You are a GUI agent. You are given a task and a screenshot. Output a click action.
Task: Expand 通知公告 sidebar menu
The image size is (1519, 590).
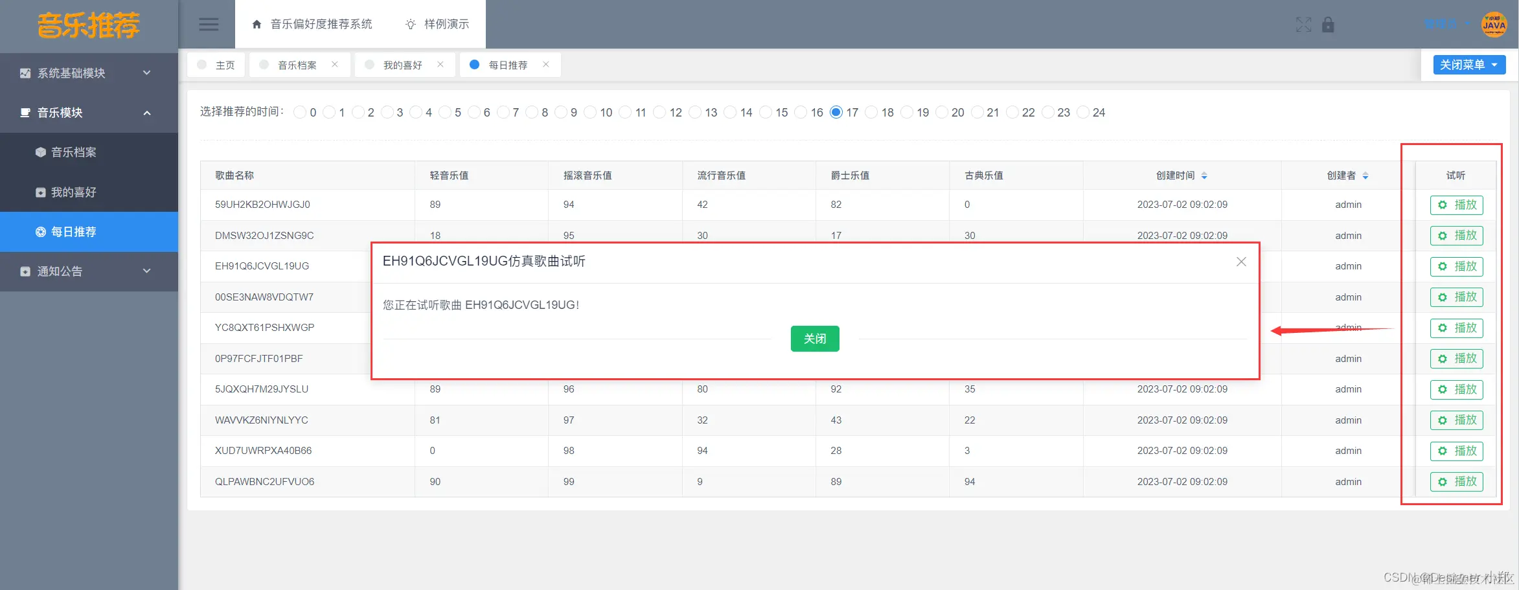pyautogui.click(x=89, y=271)
